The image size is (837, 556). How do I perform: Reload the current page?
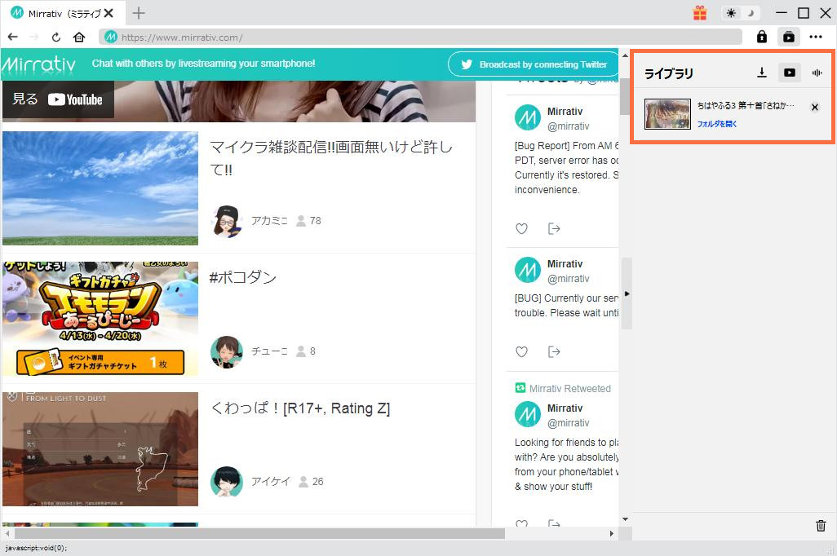click(x=56, y=37)
